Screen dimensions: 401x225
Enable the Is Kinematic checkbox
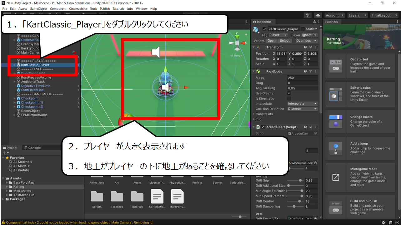289,98
